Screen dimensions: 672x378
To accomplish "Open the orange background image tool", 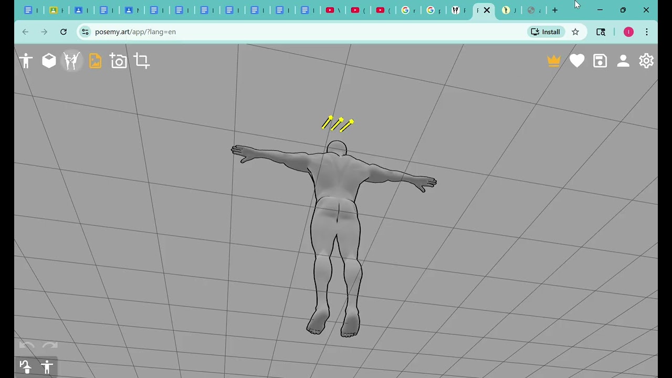I will click(x=95, y=61).
